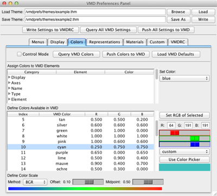Click the Load Theme path field

click(x=95, y=12)
